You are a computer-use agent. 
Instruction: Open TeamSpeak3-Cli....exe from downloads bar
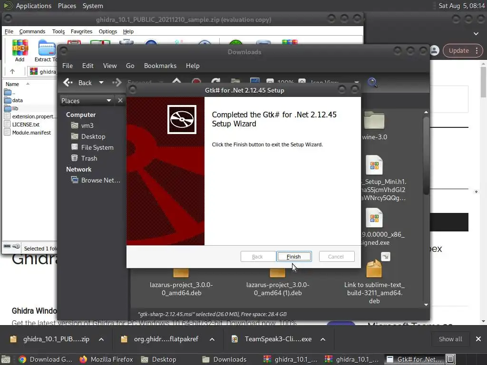[x=272, y=339]
